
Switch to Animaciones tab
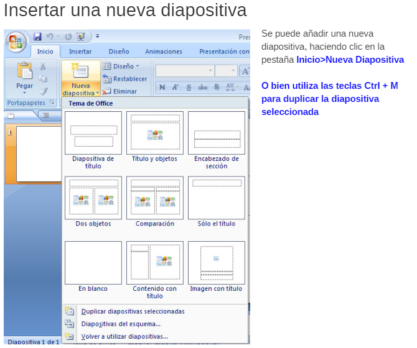click(164, 52)
